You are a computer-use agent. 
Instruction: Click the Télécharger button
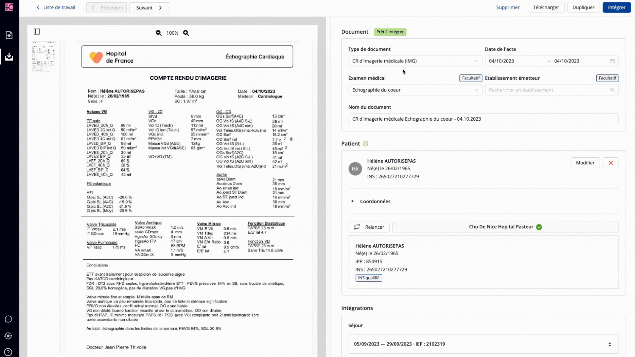click(546, 7)
